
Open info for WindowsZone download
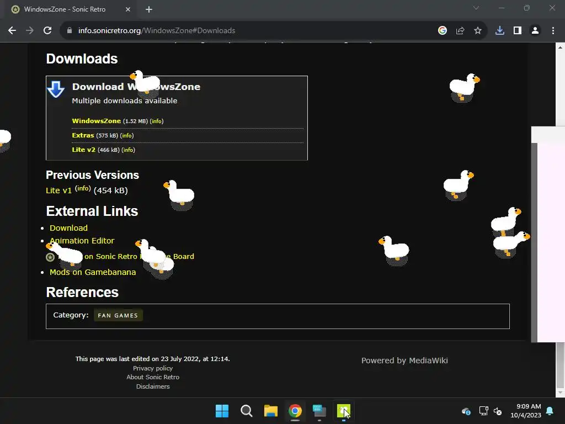pos(157,121)
